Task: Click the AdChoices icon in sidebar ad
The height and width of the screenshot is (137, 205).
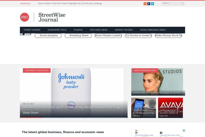Action: [184, 130]
